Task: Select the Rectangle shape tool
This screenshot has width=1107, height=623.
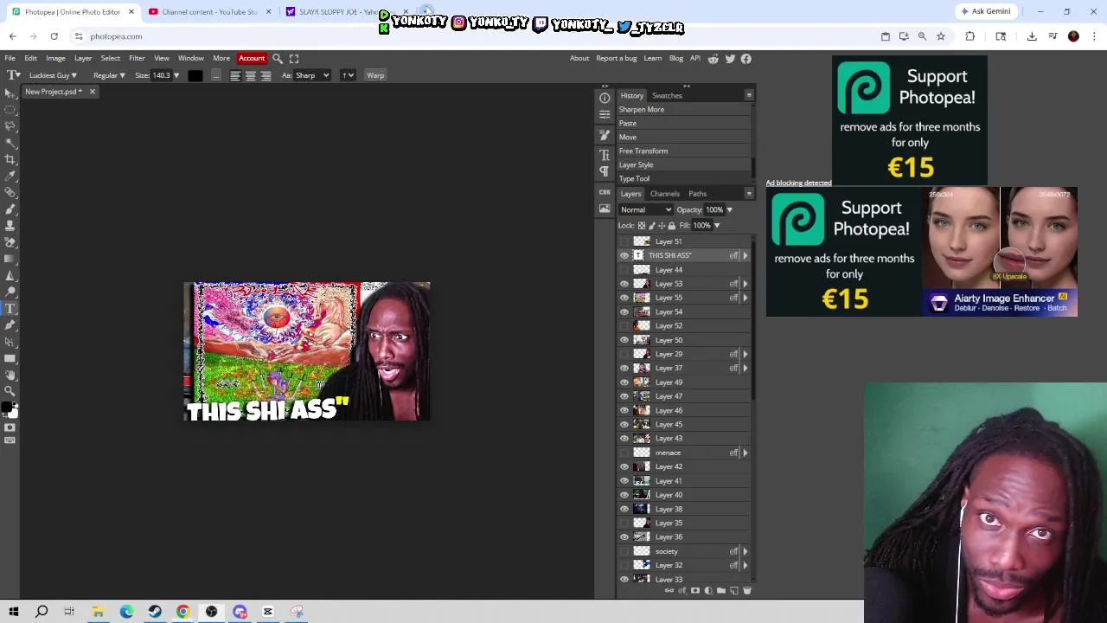Action: (x=10, y=358)
